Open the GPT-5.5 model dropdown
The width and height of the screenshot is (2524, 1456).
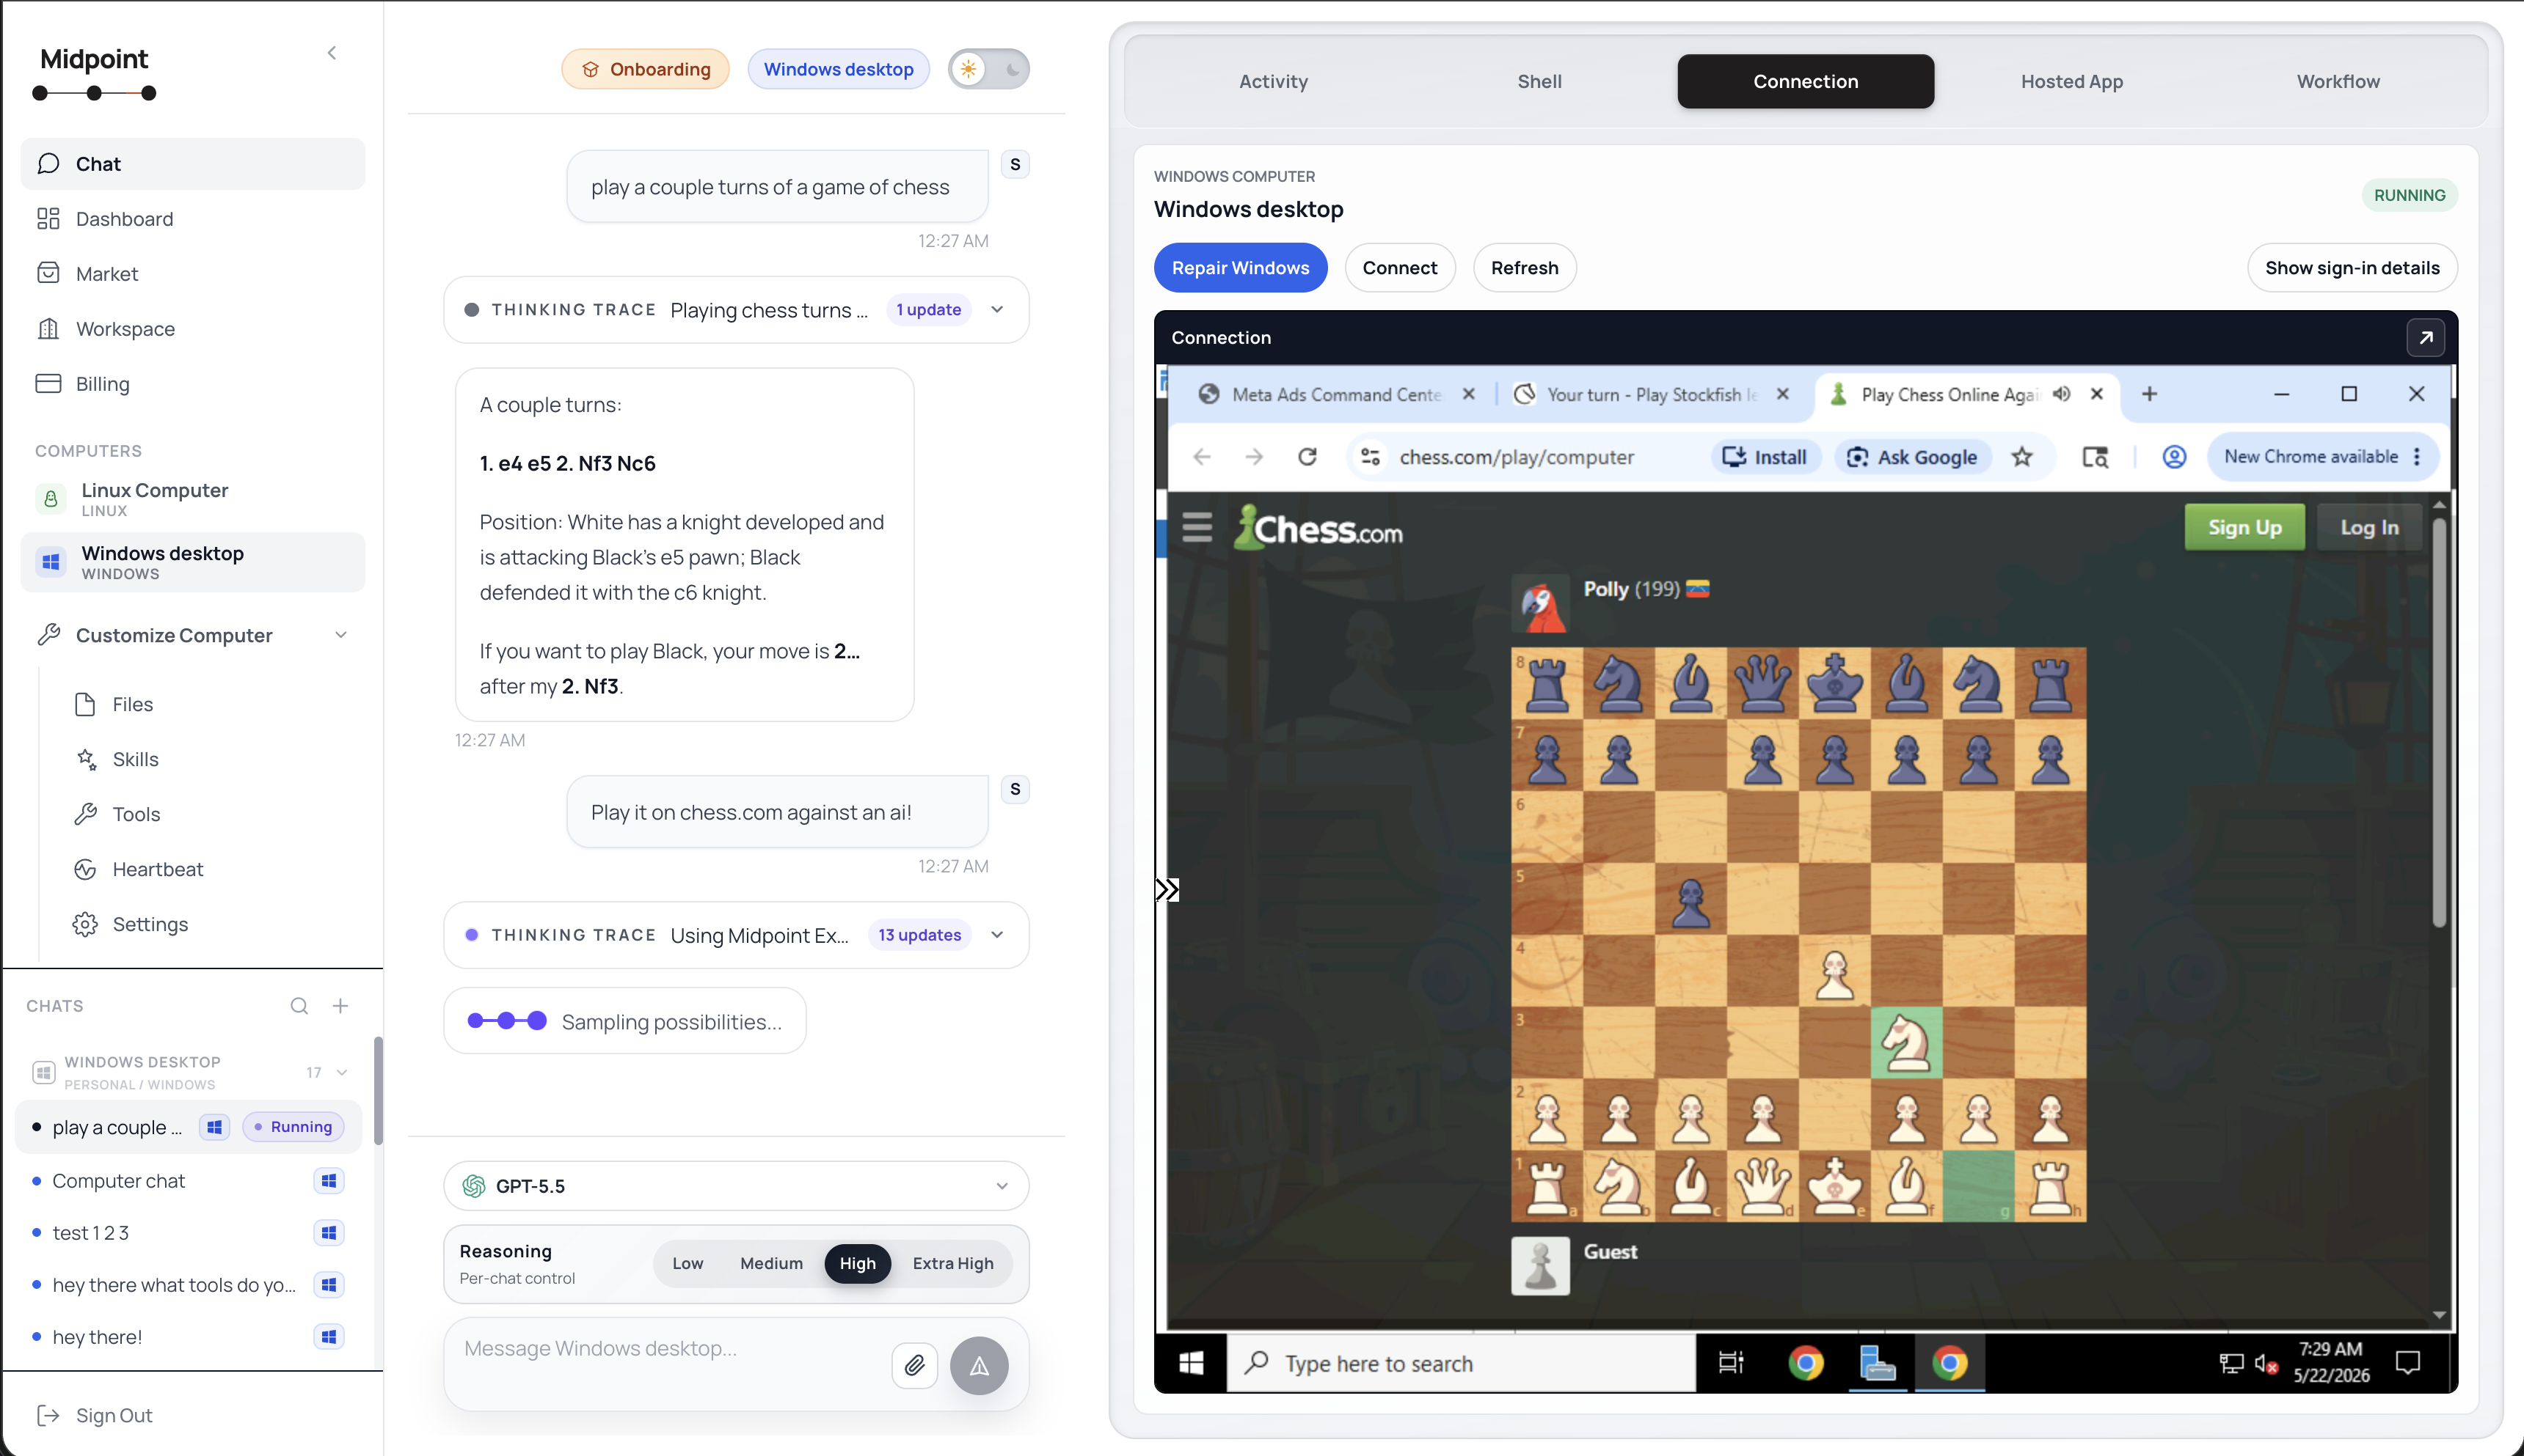[x=736, y=1186]
